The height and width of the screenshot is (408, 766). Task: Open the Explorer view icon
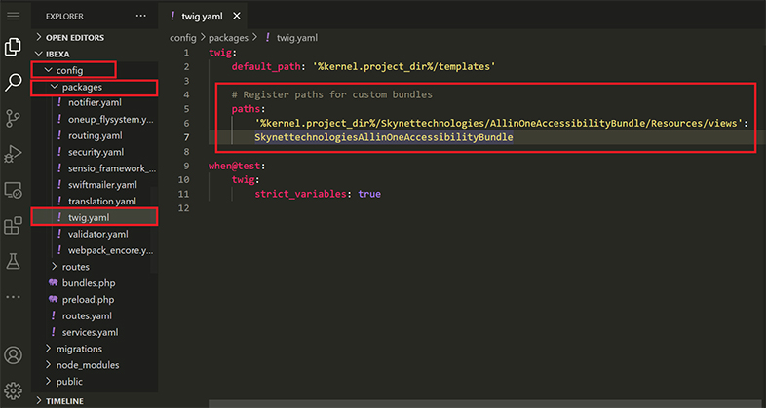(x=14, y=47)
